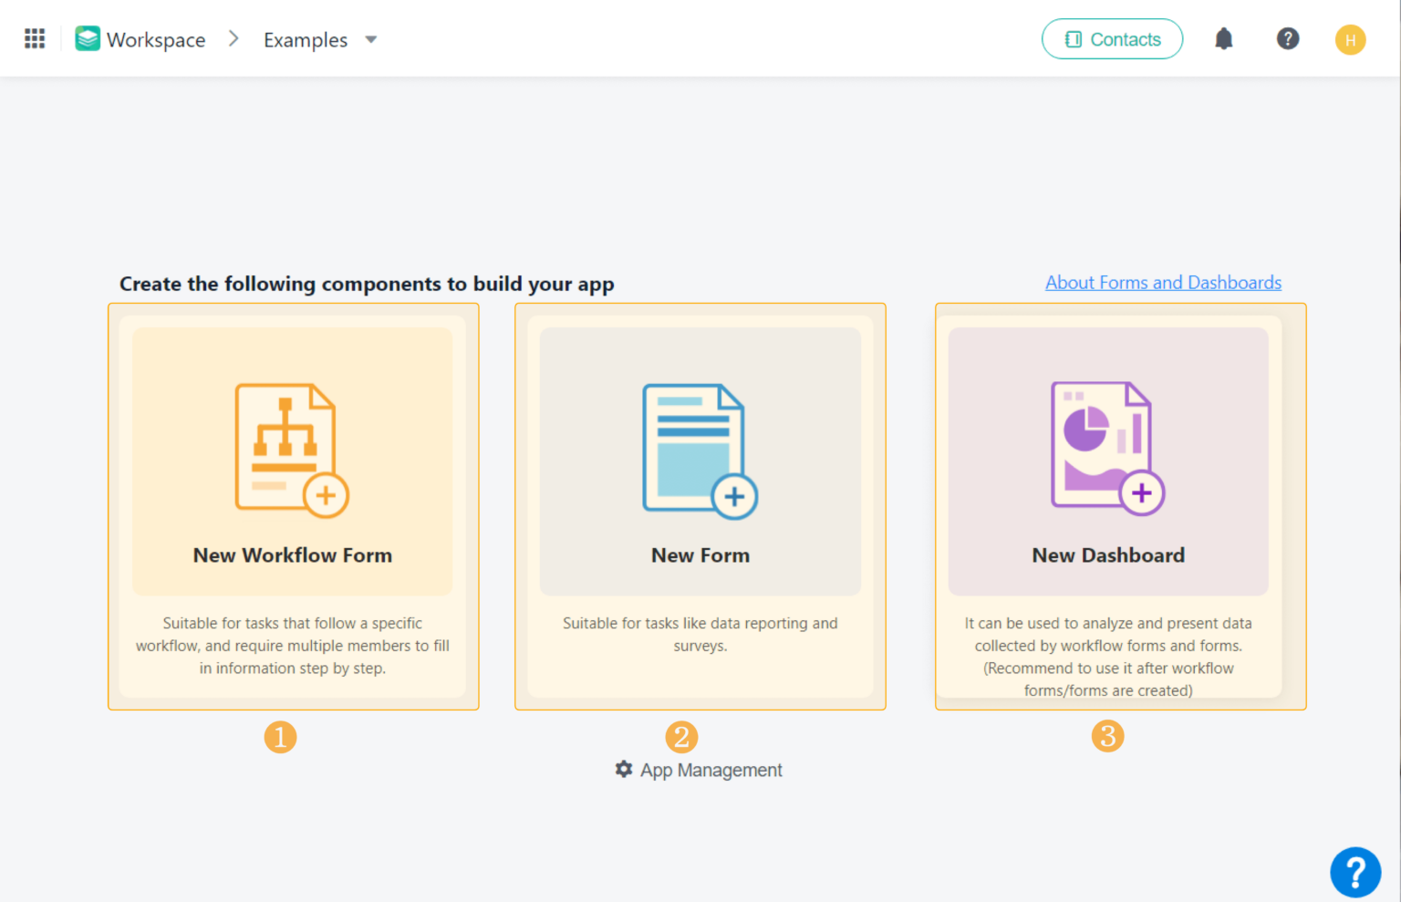Click the help question mark icon
1401x902 pixels.
1288,38
